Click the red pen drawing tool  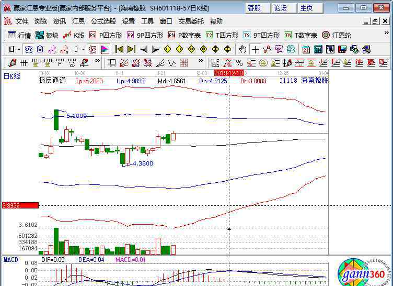click(x=12, y=63)
